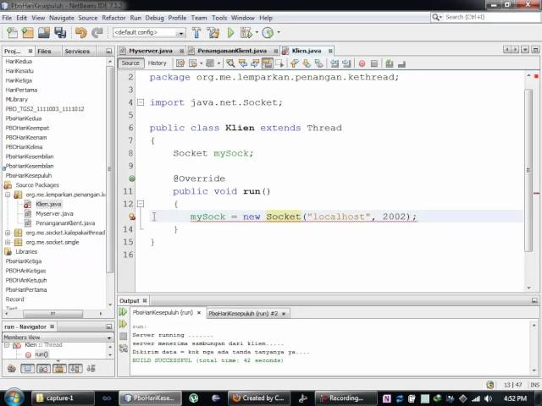
Task: Click the New File toolbar icon
Action: click(x=12, y=33)
